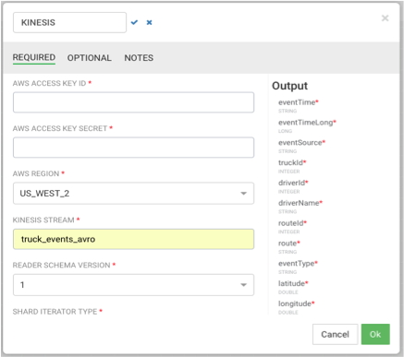The width and height of the screenshot is (404, 357).
Task: Click the KINESIS name text box
Action: click(69, 22)
